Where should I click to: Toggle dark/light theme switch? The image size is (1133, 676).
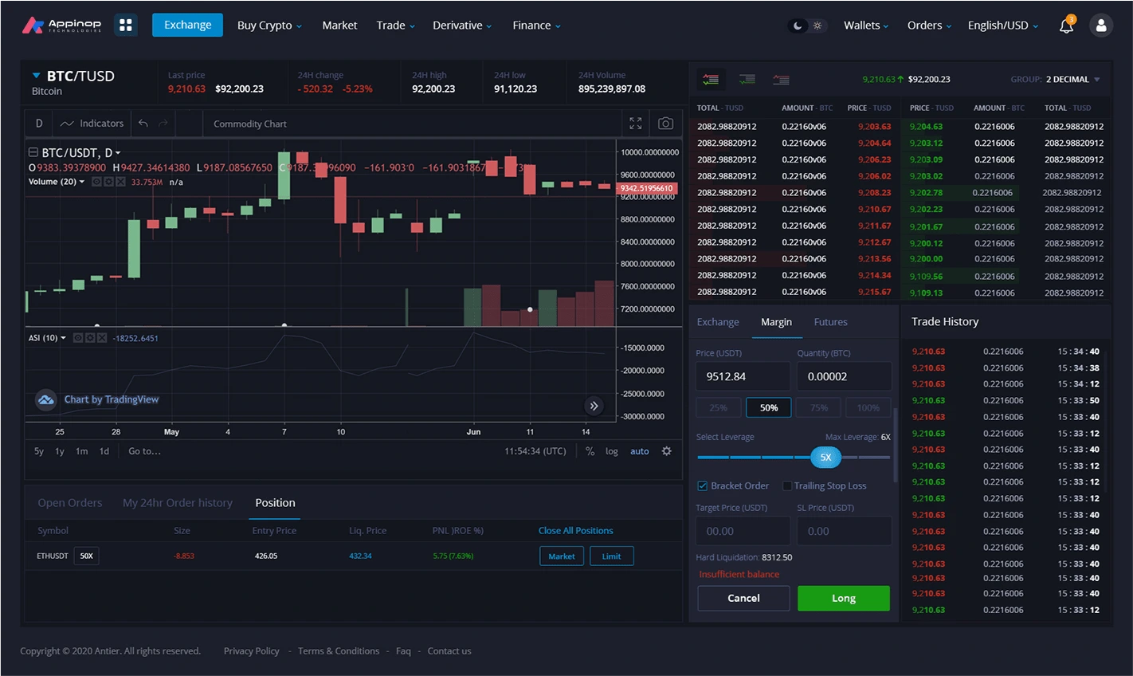coord(806,26)
